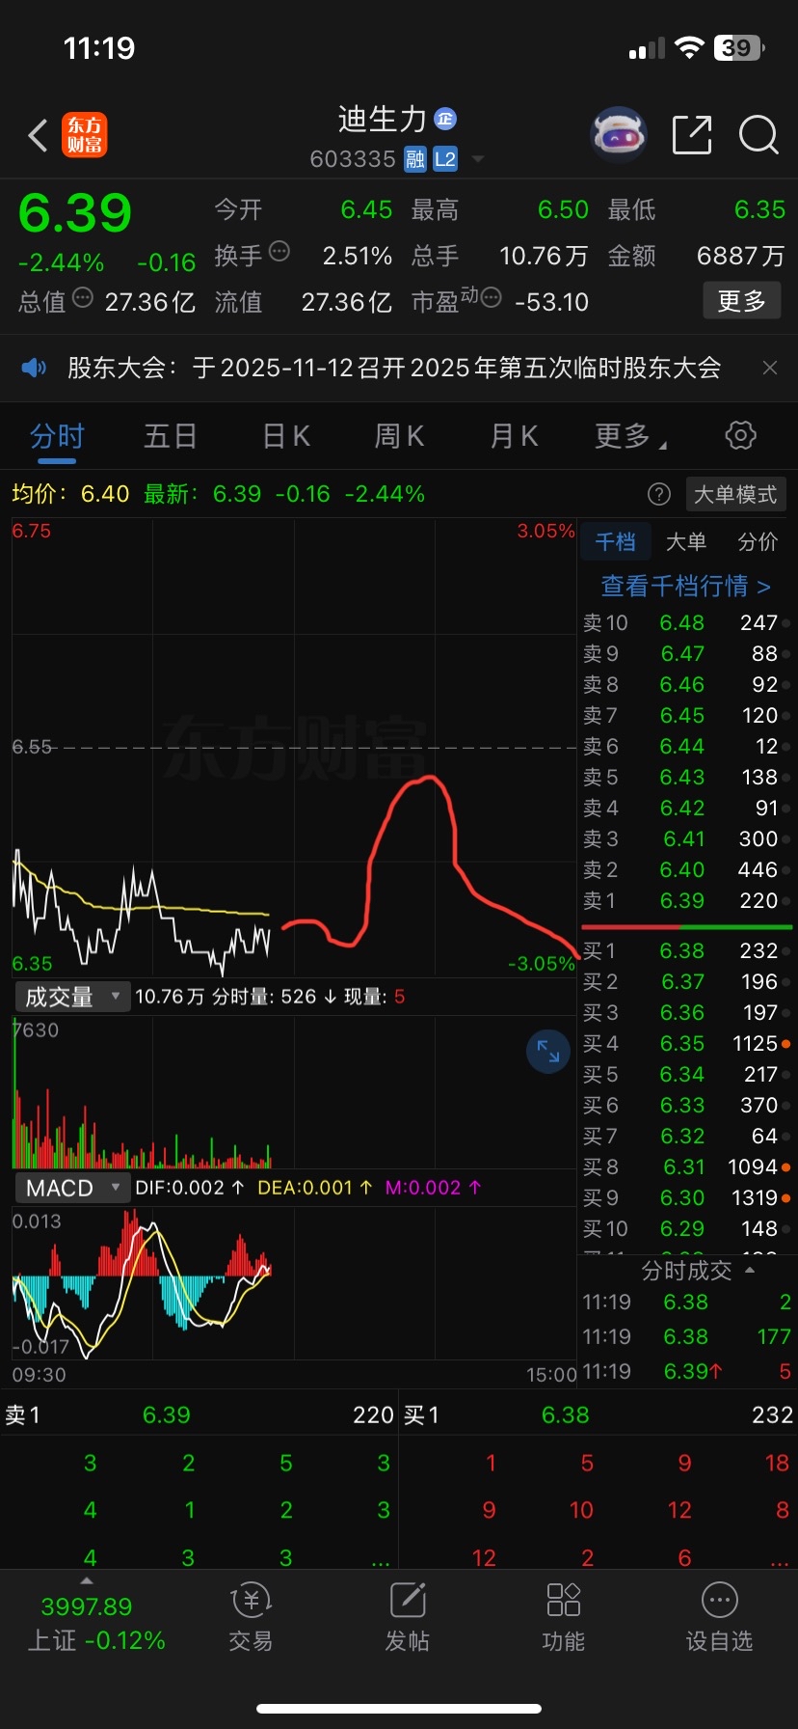Tap the 换手 info icon

click(x=279, y=252)
